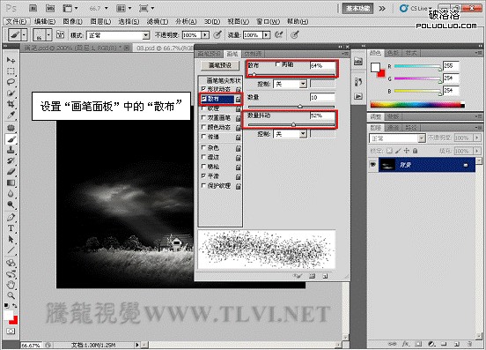Image resolution: width=486 pixels, height=350 pixels.
Task: Select the Quick Selection tool
Action: tap(11, 93)
